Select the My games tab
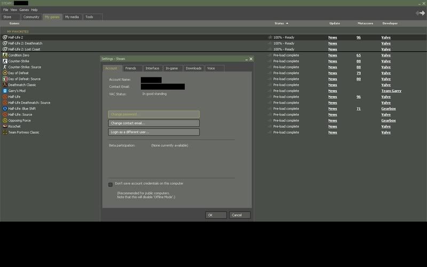427x267 pixels. [x=52, y=17]
